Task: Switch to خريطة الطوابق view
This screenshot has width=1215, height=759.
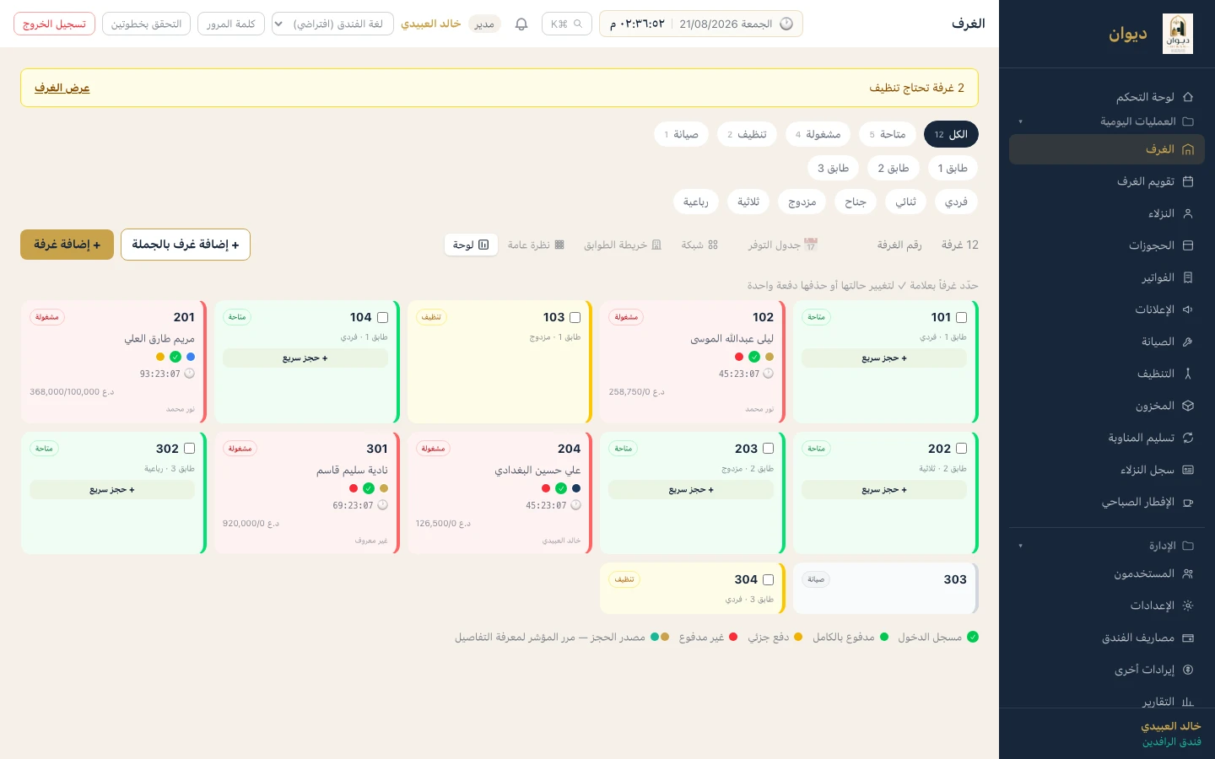Action: (x=623, y=245)
